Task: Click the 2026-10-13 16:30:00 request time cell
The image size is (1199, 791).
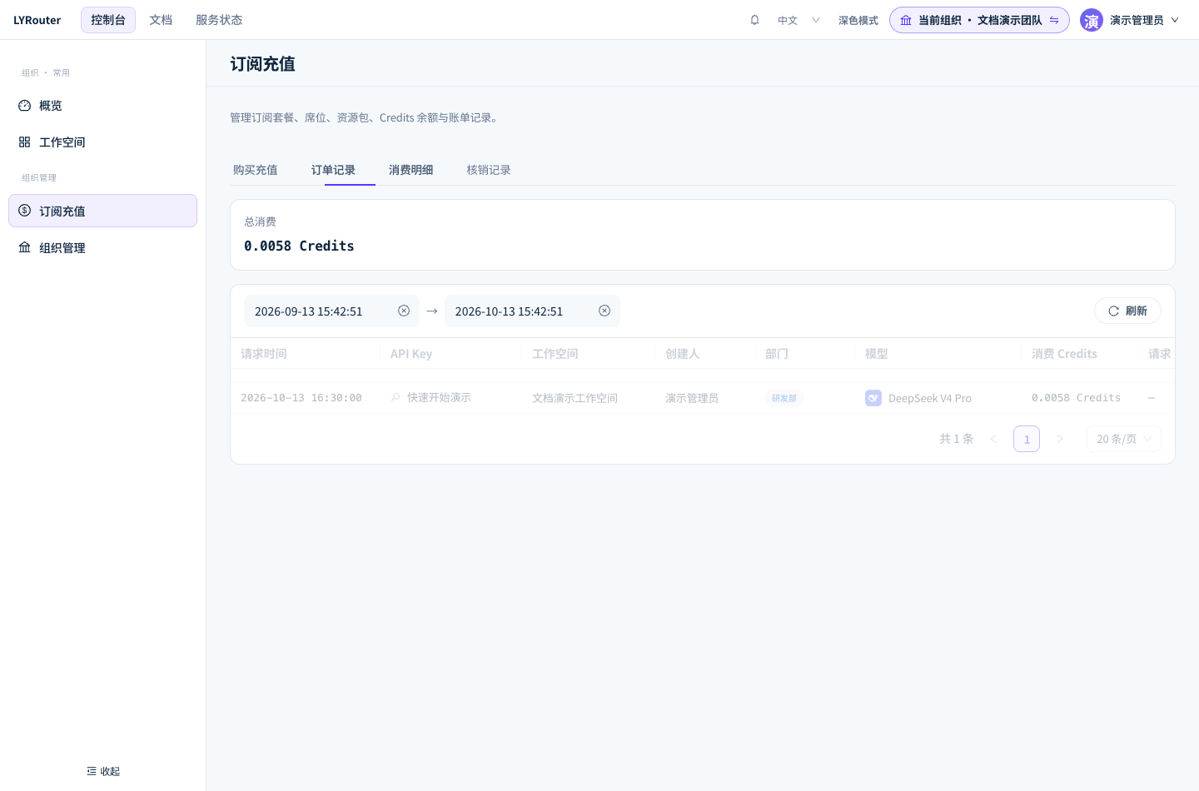Action: [301, 398]
